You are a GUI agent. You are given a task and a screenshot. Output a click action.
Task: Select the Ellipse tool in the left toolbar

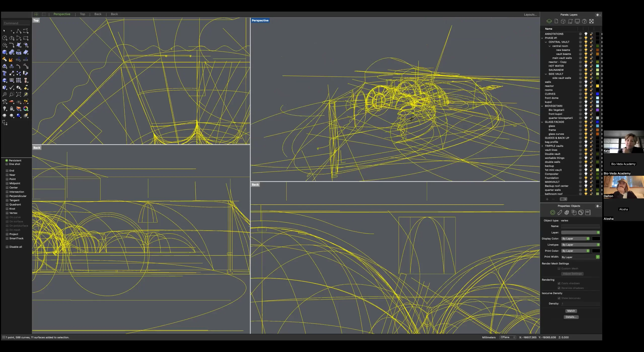(12, 38)
